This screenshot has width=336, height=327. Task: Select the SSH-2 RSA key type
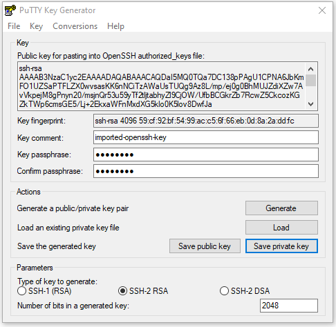[x=143, y=291]
